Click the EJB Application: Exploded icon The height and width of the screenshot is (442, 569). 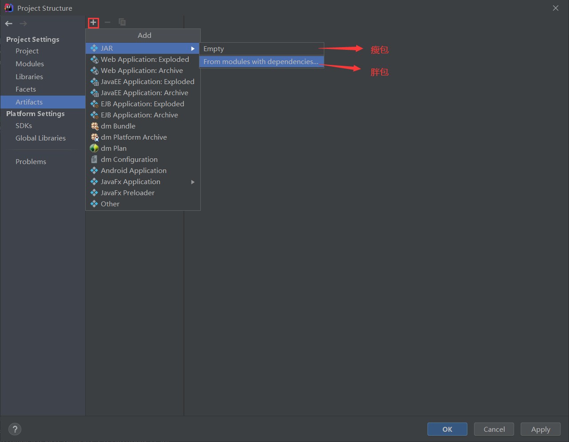pyautogui.click(x=94, y=104)
